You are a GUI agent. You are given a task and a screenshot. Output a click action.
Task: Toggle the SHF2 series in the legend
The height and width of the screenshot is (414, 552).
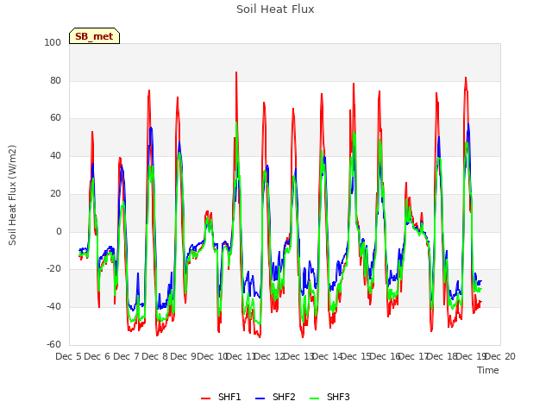pyautogui.click(x=275, y=397)
